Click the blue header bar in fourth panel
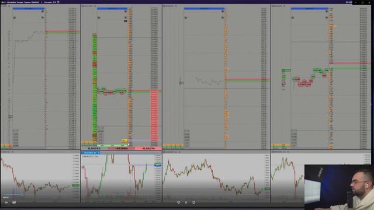This screenshot has width=374, height=210. [309, 9]
